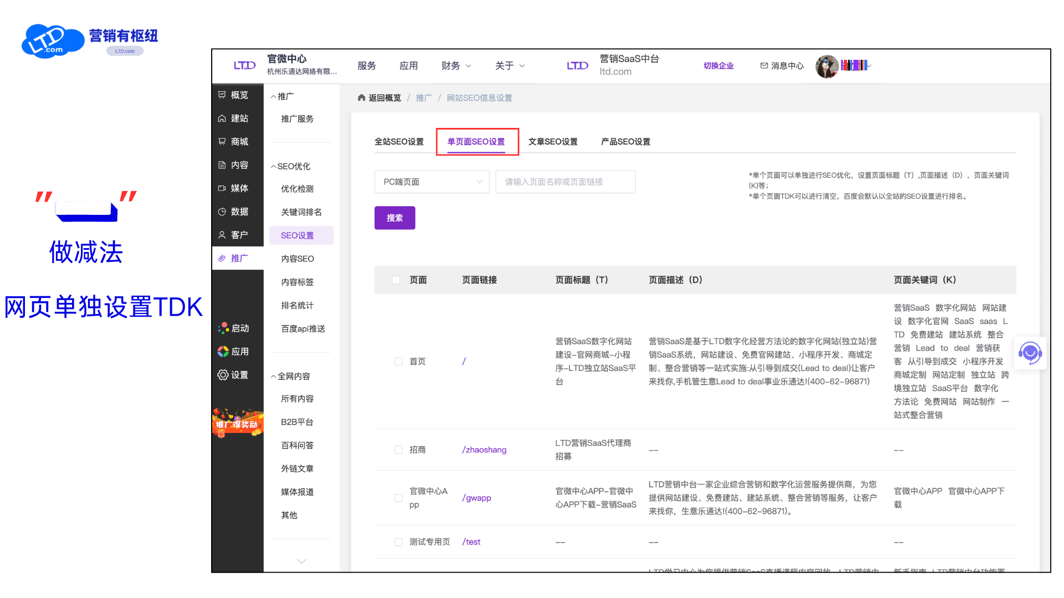Click the 搜索 search button
Image resolution: width=1064 pixels, height=598 pixels.
pyautogui.click(x=395, y=218)
